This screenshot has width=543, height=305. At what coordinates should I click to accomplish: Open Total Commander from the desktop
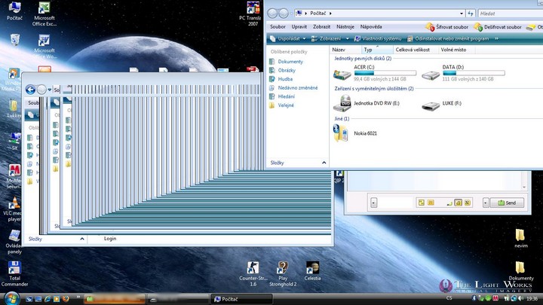pos(14,269)
